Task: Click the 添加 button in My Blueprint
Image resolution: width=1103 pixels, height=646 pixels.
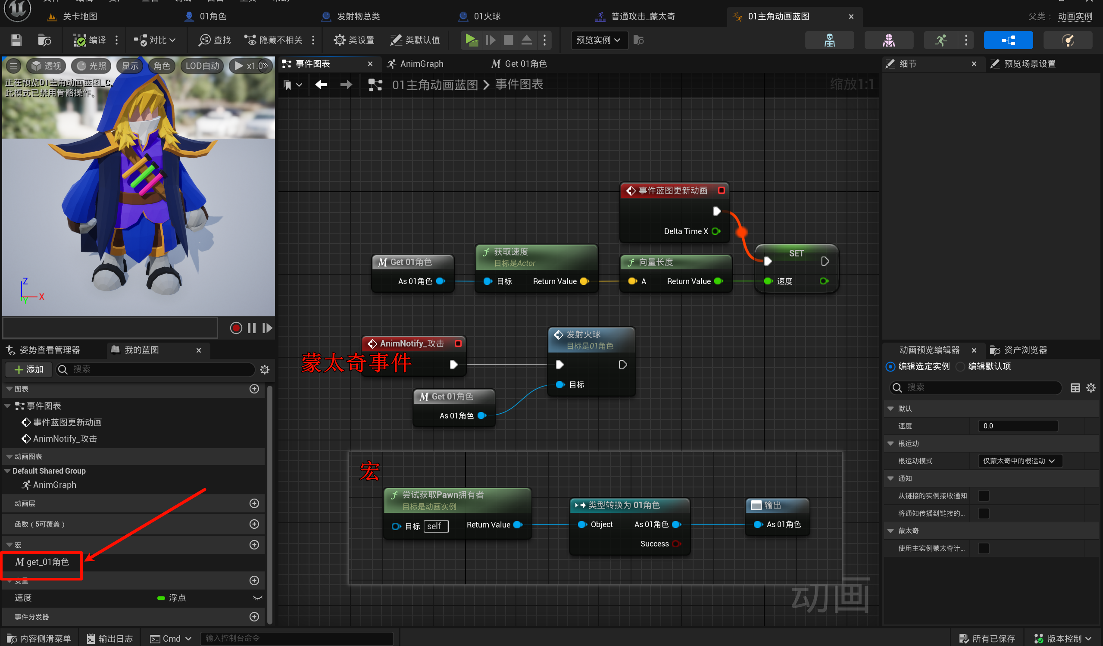Action: point(29,369)
